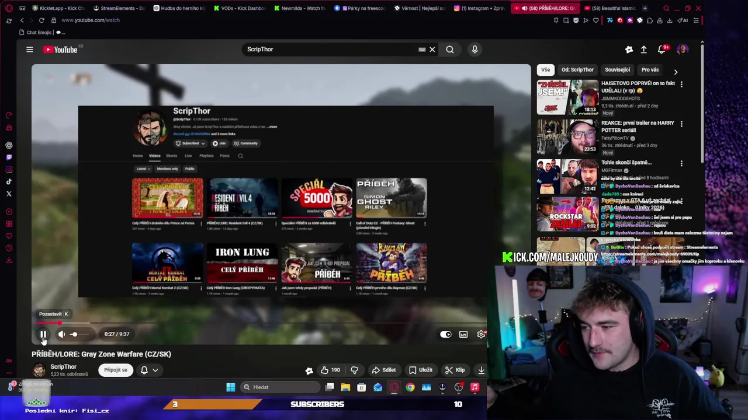This screenshot has height=420, width=748.
Task: Switch to the Kicklet.app browser tab
Action: (59, 8)
